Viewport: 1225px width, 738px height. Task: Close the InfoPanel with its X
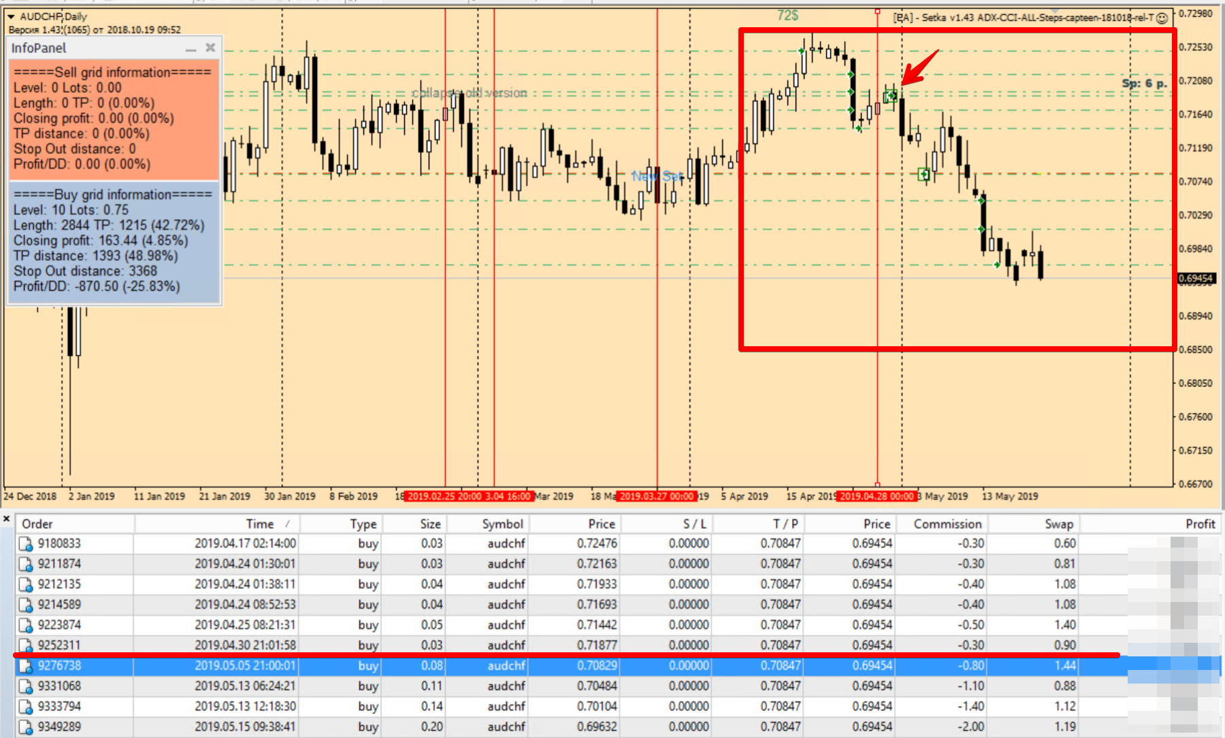tap(210, 48)
